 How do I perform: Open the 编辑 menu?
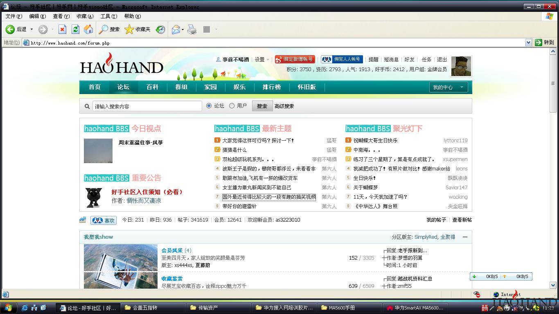click(x=38, y=16)
